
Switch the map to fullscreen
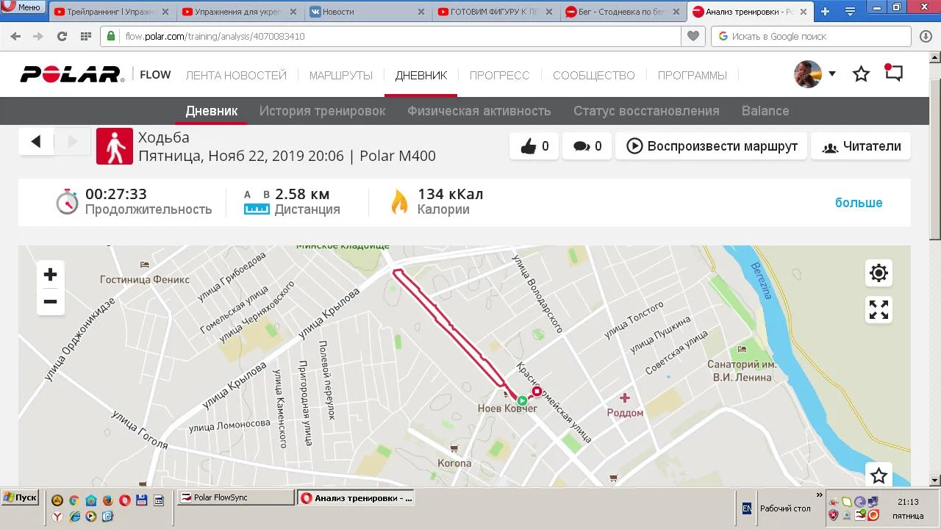[x=879, y=309]
